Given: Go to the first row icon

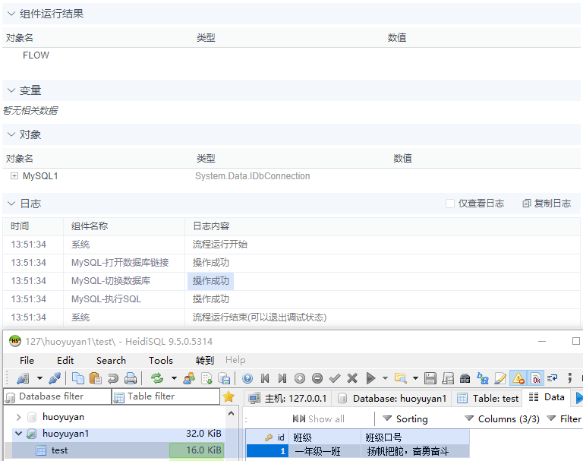Looking at the screenshot, I should [265, 378].
